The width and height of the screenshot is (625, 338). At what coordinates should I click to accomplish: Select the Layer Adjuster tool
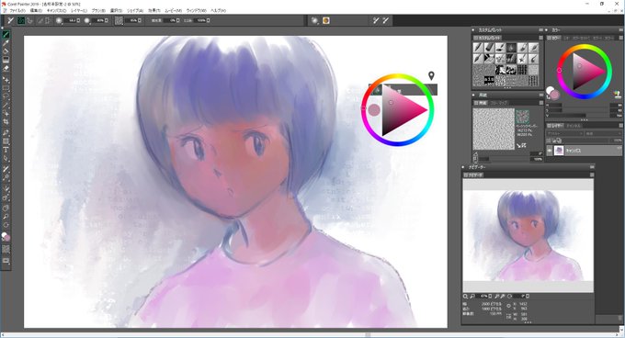click(x=6, y=80)
